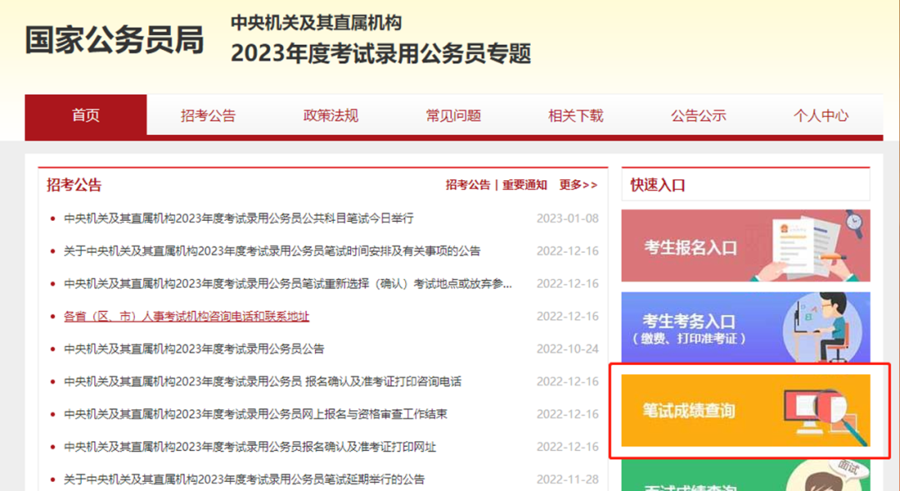Open the 考生考务入口 (缴费、打印准考证) banner
Image resolution: width=900 pixels, height=491 pixels.
click(x=746, y=328)
